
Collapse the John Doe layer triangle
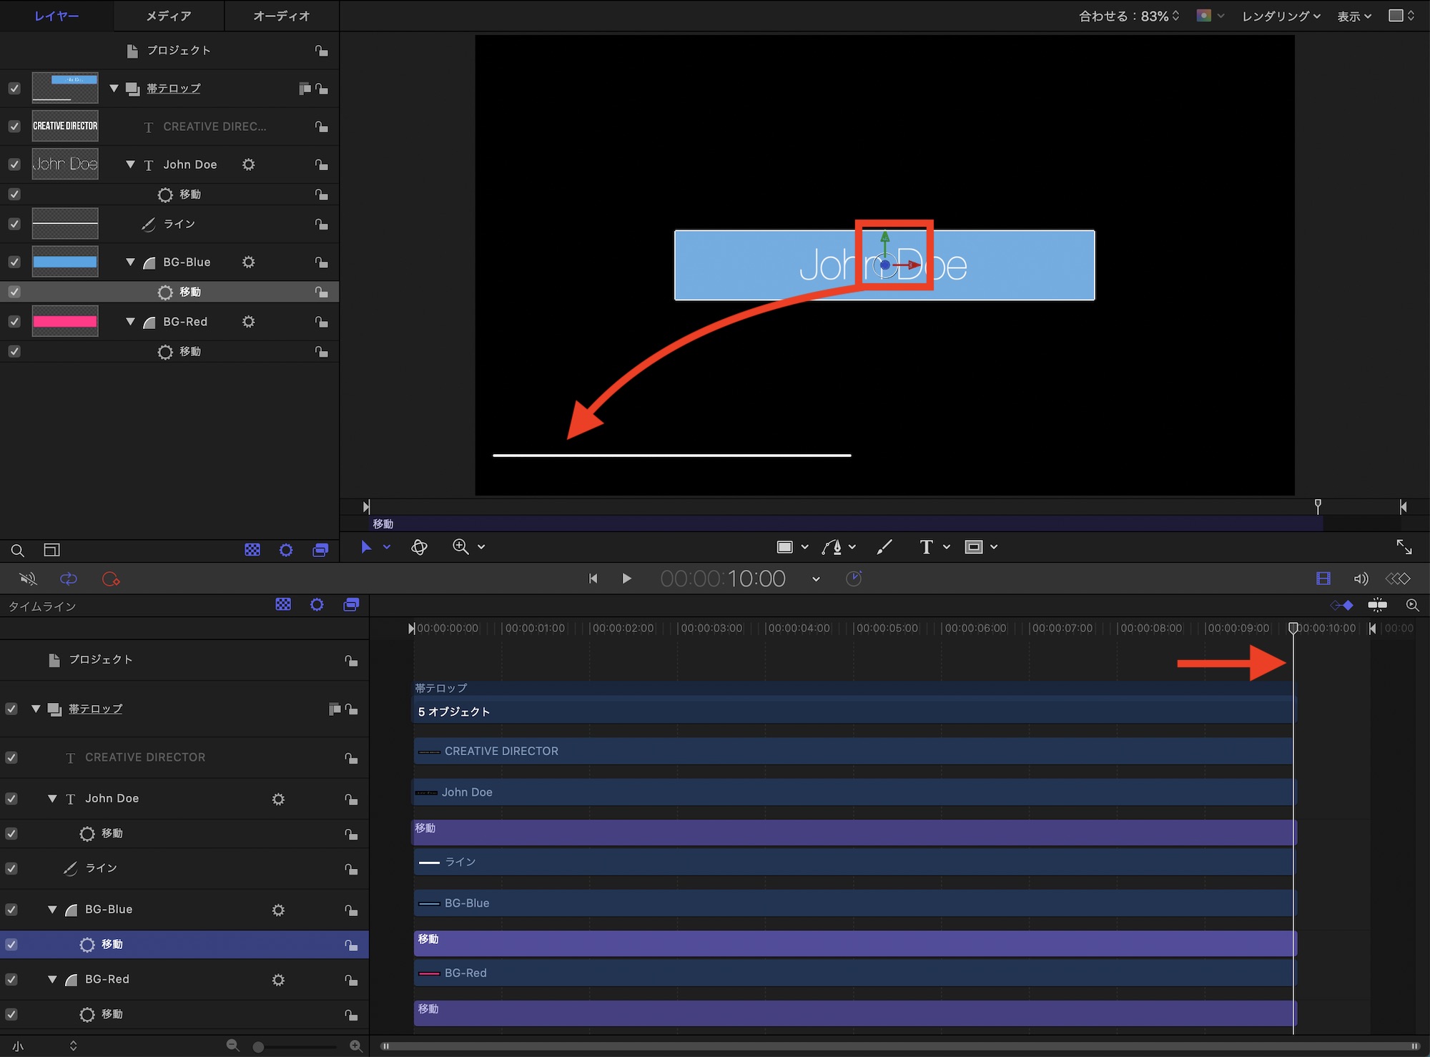(x=130, y=164)
